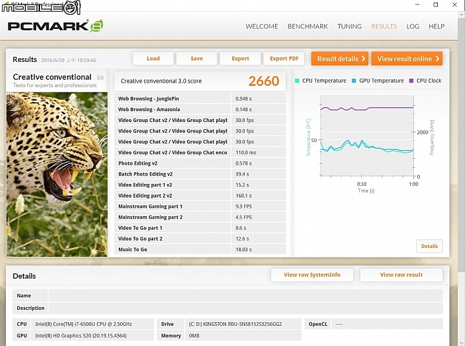Click View raw result
This screenshot has width=465, height=346.
[x=401, y=275]
